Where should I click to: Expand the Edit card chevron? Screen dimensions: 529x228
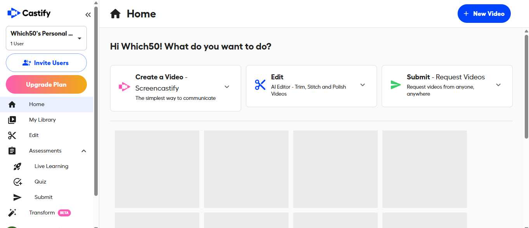pyautogui.click(x=363, y=85)
